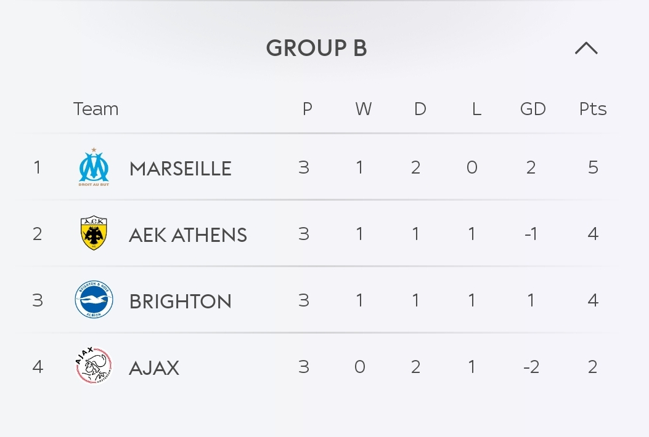649x437 pixels.
Task: Select the Brighton & Hove Albion logo
Action: pos(94,299)
